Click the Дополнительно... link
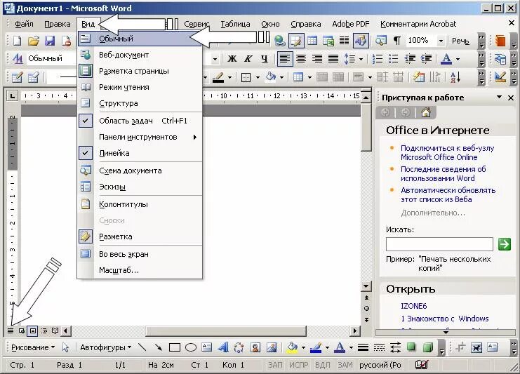The image size is (520, 374). [433, 213]
